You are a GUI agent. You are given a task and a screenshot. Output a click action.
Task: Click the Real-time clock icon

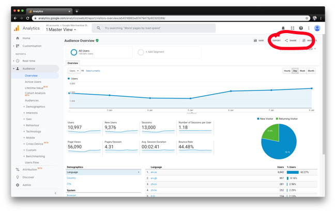pos(18,61)
